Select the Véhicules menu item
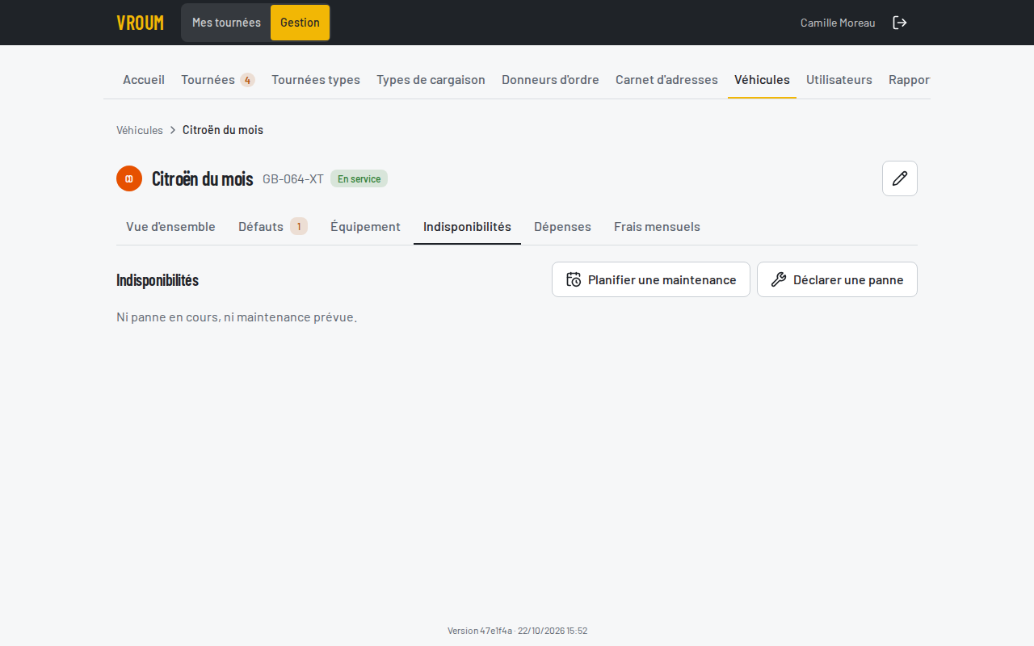 click(x=762, y=79)
